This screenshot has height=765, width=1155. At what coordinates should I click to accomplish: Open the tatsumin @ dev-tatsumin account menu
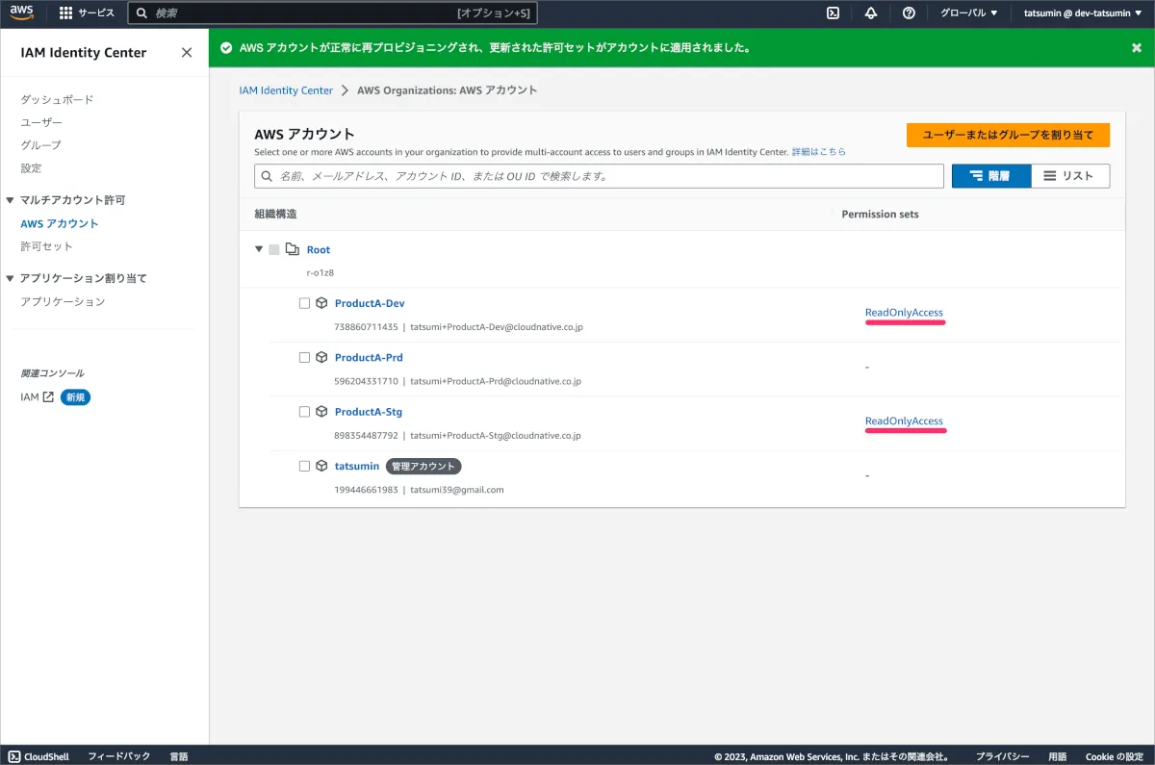coord(1083,13)
